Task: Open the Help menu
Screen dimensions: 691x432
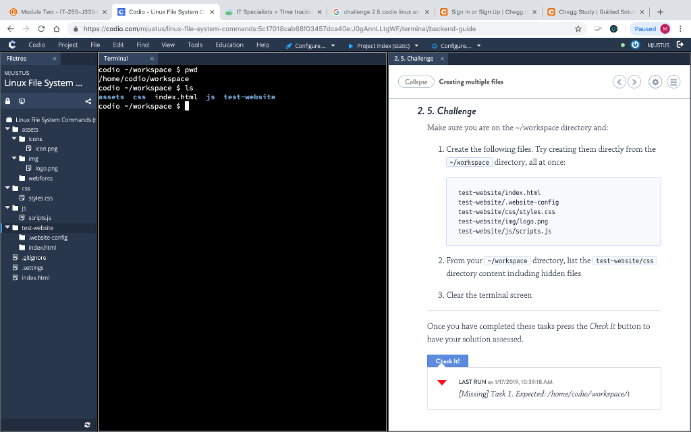Action: pyautogui.click(x=262, y=45)
